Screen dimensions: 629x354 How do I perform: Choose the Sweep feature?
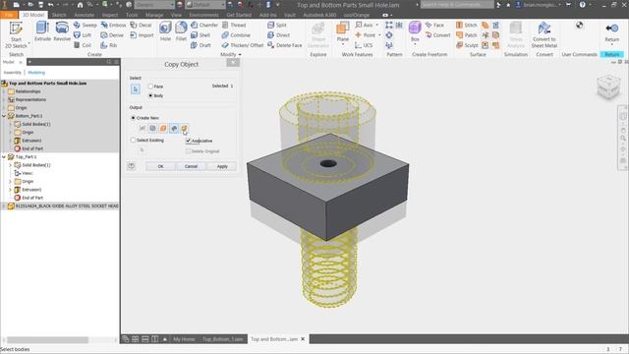[86, 25]
